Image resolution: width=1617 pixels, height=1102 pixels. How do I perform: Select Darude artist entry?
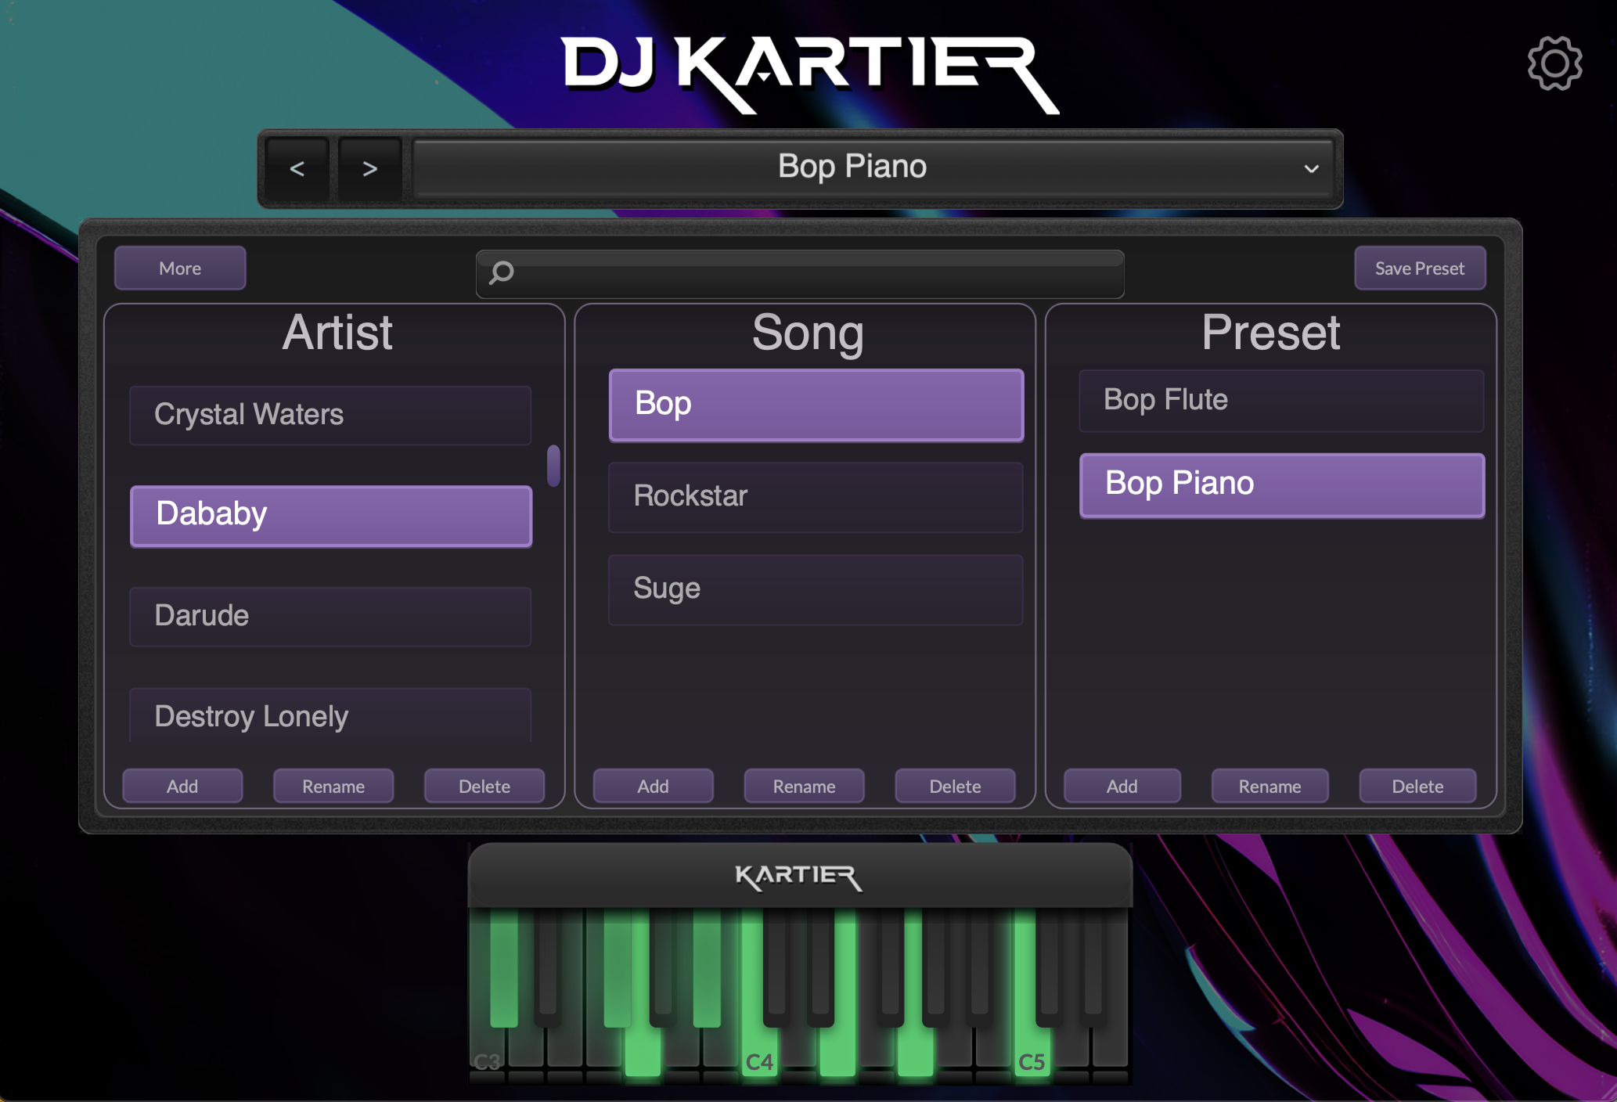tap(330, 616)
